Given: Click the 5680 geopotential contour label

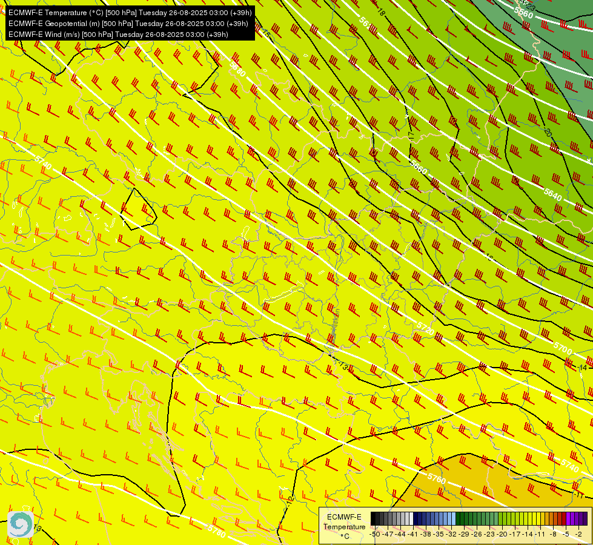Looking at the screenshot, I should pos(237,69).
